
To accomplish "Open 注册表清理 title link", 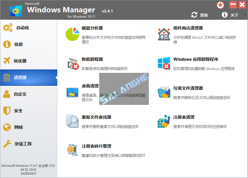I will click(x=184, y=117).
